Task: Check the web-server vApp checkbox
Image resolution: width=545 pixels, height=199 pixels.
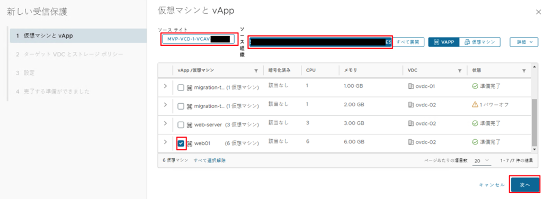Action: (181, 125)
